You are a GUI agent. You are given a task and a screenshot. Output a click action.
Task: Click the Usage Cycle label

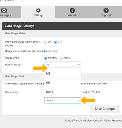click(12, 58)
